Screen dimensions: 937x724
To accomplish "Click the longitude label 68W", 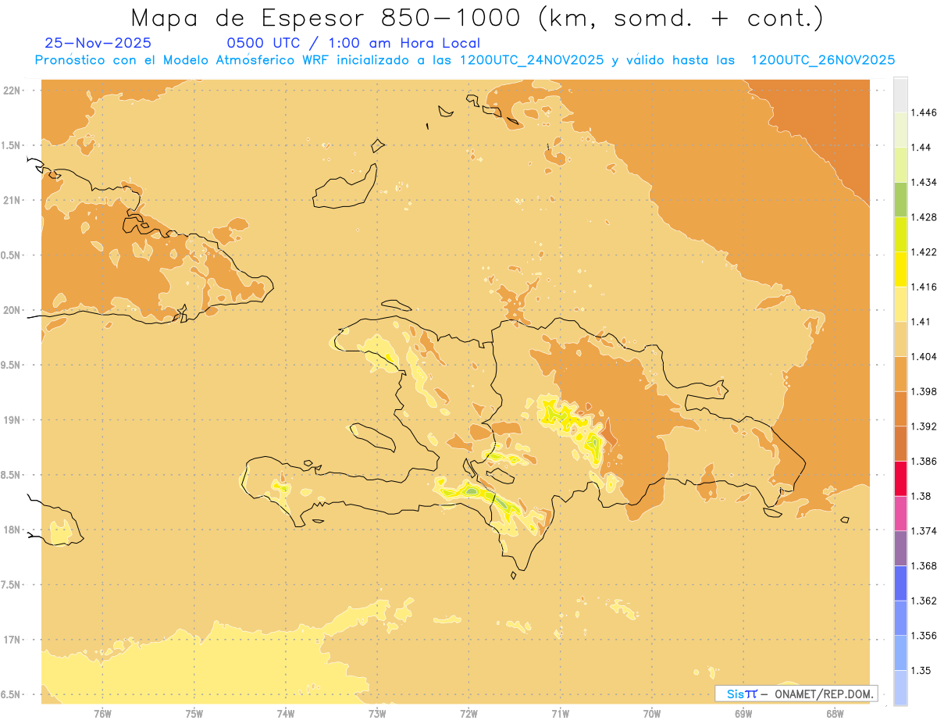I will (x=835, y=713).
